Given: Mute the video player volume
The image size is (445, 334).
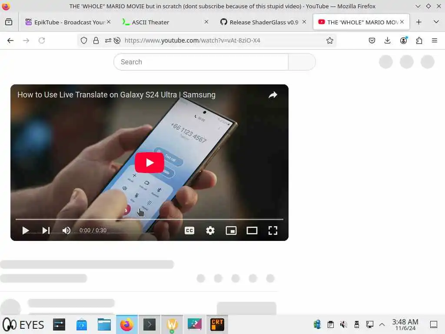Looking at the screenshot, I should (x=66, y=230).
